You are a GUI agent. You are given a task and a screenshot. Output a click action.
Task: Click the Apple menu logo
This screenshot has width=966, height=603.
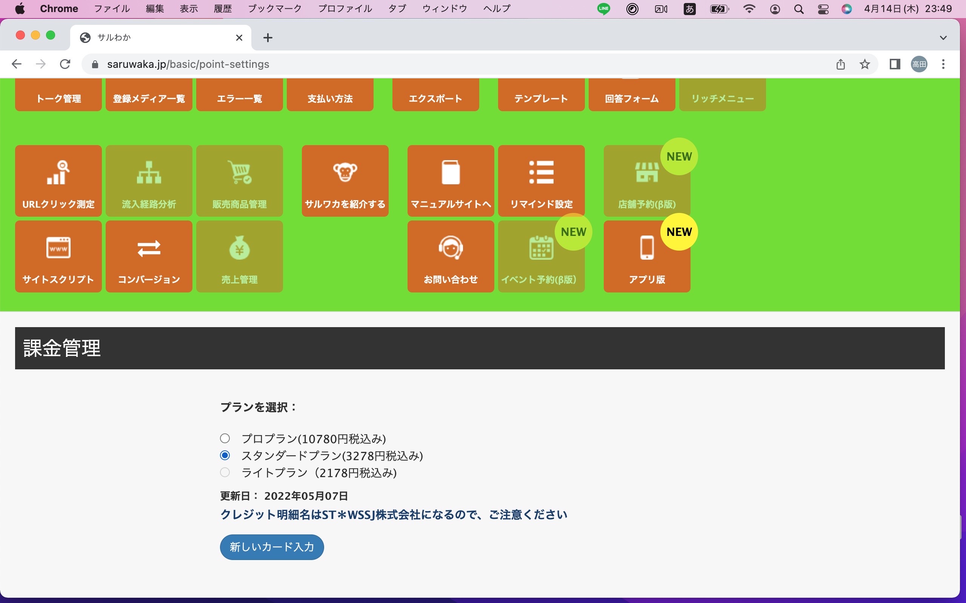(20, 9)
